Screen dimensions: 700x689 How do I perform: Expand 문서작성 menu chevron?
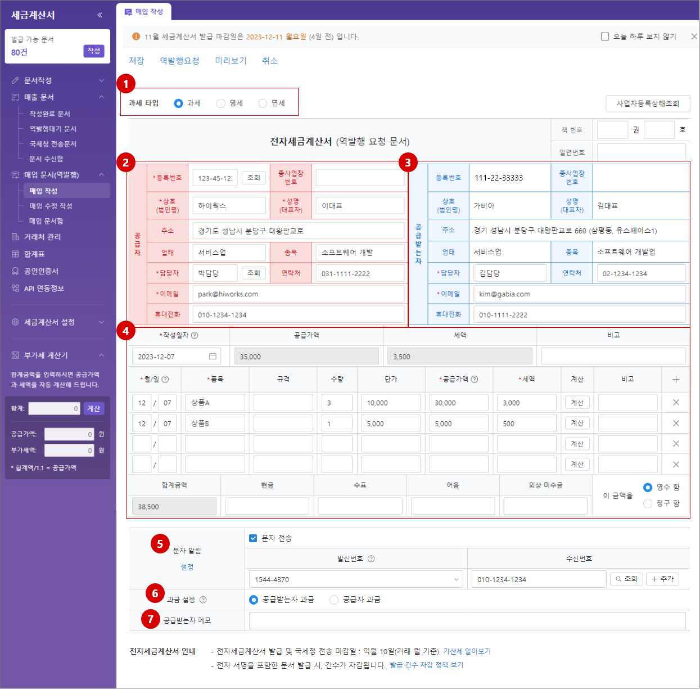click(101, 80)
